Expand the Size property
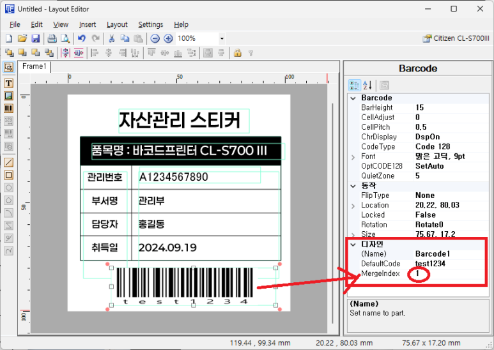The width and height of the screenshot is (494, 350). pyautogui.click(x=353, y=235)
